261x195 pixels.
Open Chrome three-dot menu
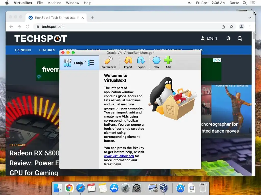[x=250, y=27]
